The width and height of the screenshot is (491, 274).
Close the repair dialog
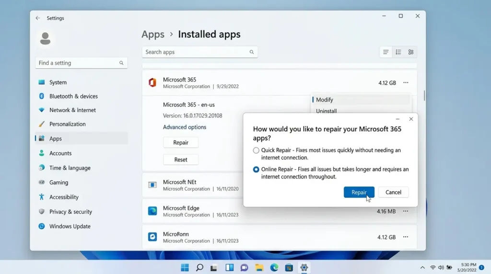click(x=411, y=119)
